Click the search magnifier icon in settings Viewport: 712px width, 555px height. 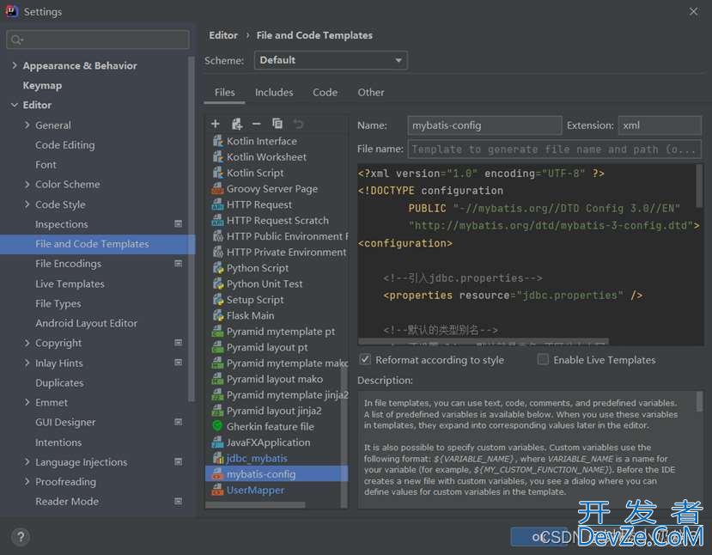tap(17, 40)
